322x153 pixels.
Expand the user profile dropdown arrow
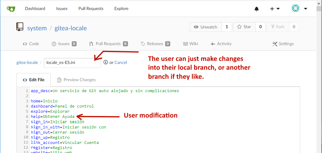pyautogui.click(x=306, y=9)
